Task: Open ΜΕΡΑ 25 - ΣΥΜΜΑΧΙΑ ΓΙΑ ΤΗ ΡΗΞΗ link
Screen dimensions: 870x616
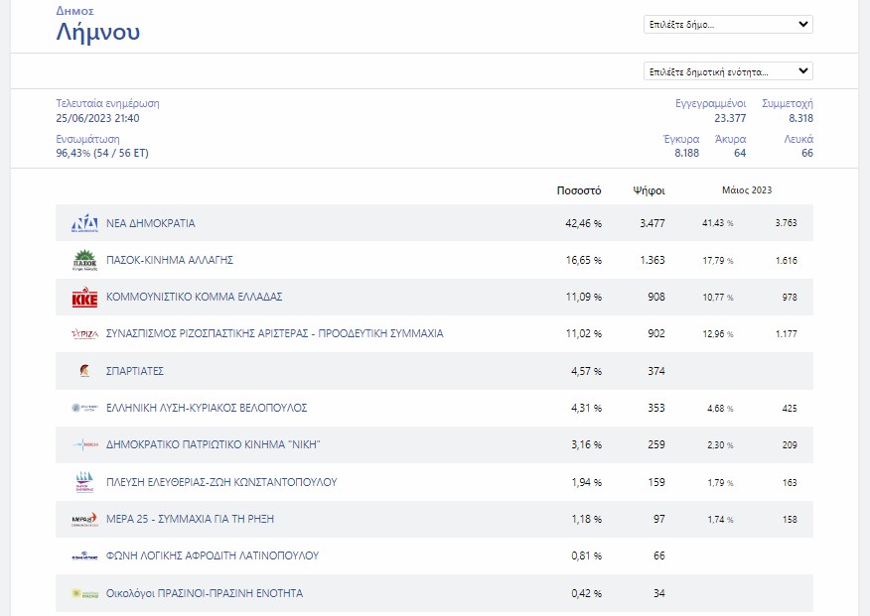Action: click(190, 519)
